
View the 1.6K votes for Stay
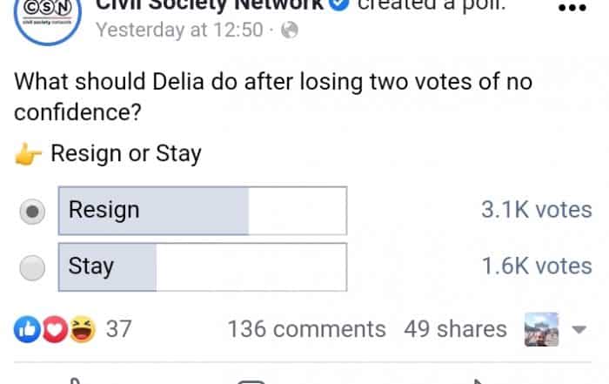tap(536, 266)
